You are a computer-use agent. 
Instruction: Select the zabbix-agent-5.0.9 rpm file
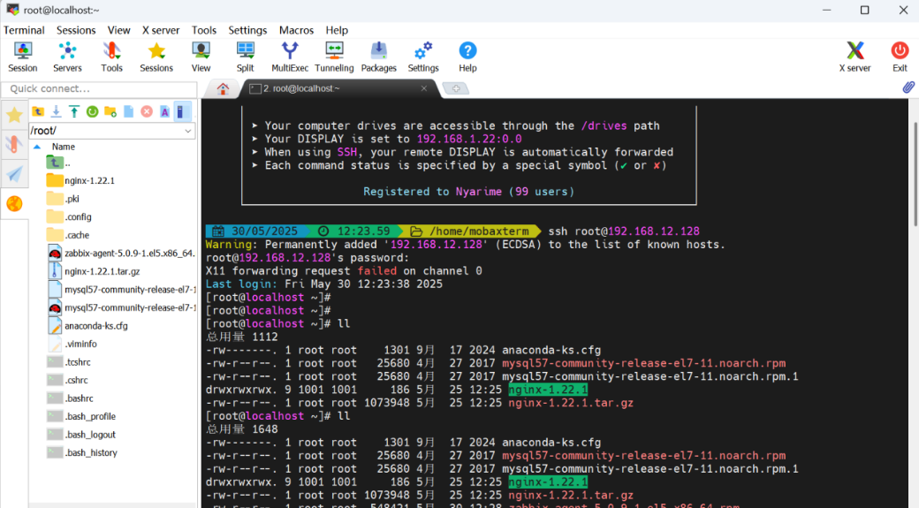tap(121, 254)
